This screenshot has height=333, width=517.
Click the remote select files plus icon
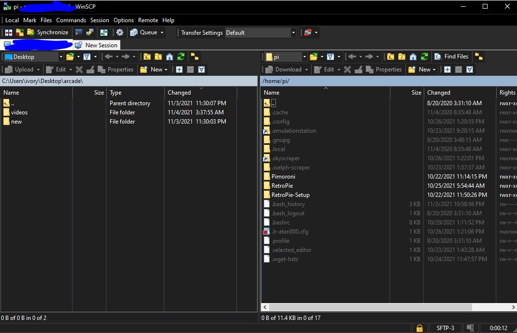447,69
